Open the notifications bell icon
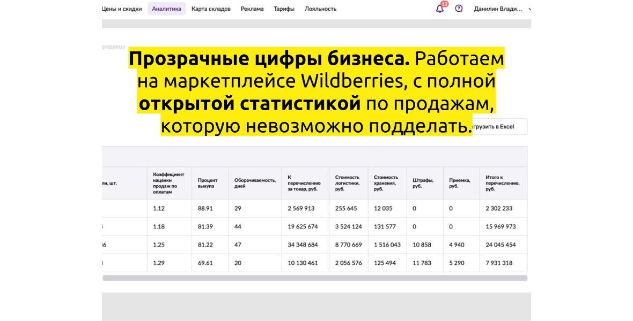This screenshot has width=633, height=321. (x=440, y=9)
